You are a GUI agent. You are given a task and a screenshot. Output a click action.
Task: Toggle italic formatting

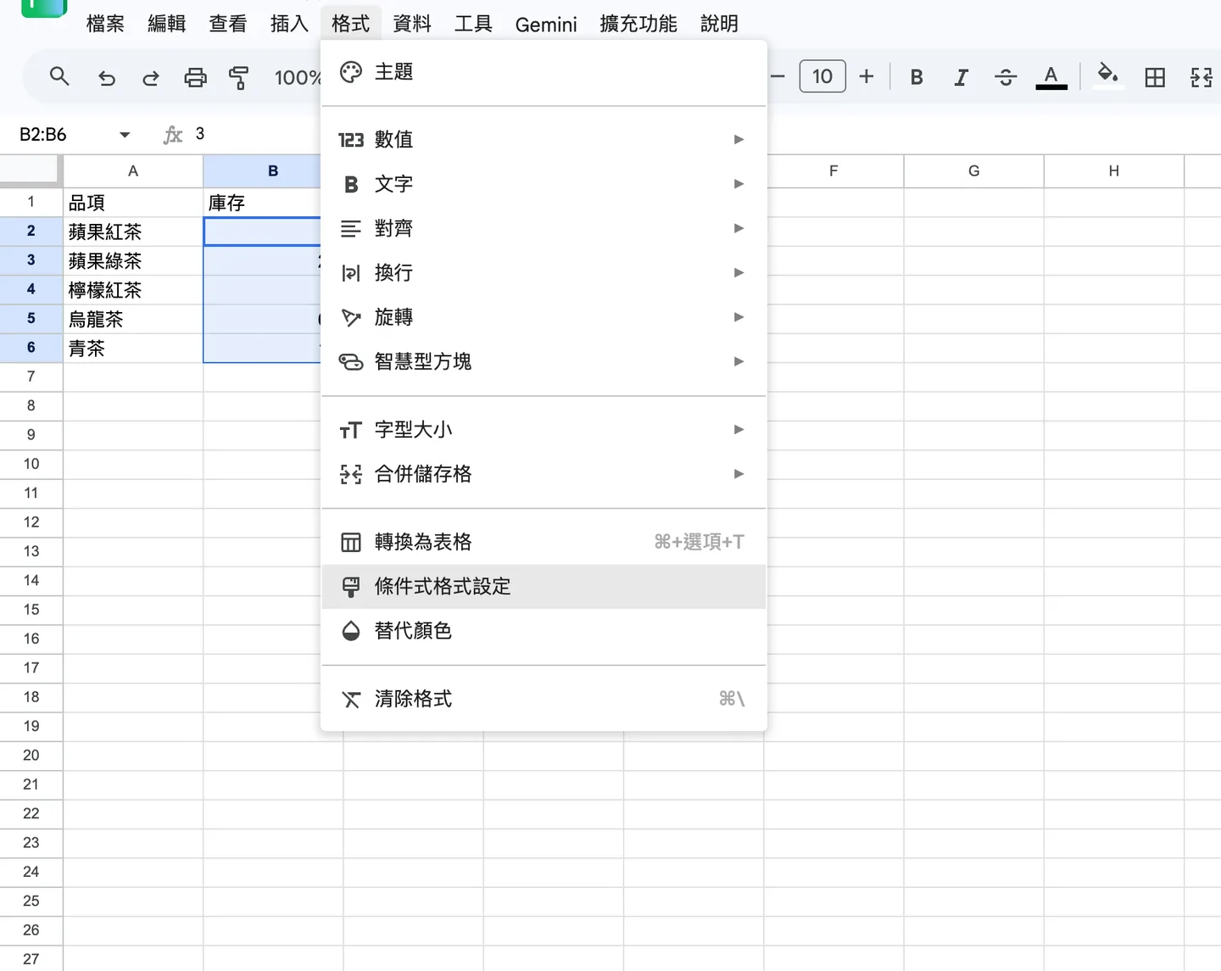coord(961,77)
